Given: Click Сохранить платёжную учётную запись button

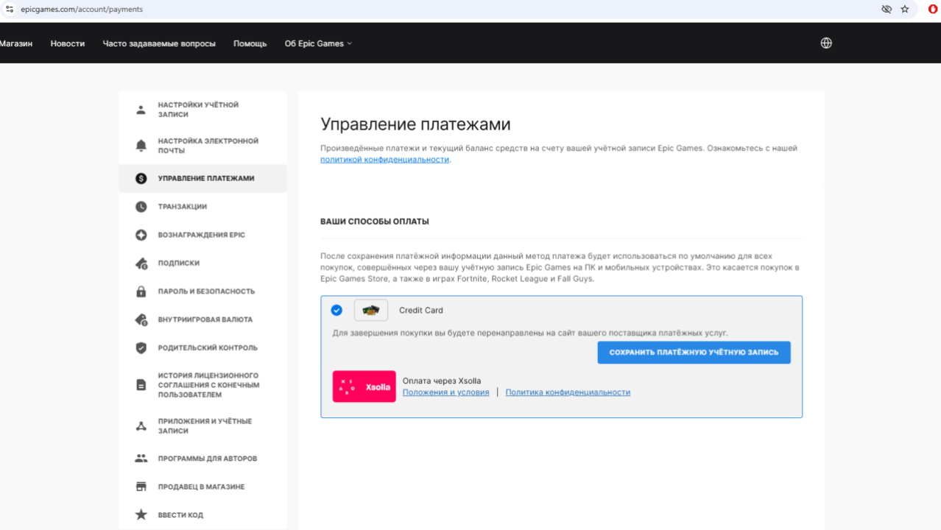Looking at the screenshot, I should 694,353.
